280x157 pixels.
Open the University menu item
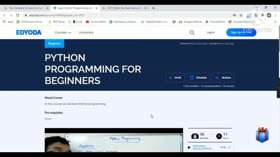86,33
